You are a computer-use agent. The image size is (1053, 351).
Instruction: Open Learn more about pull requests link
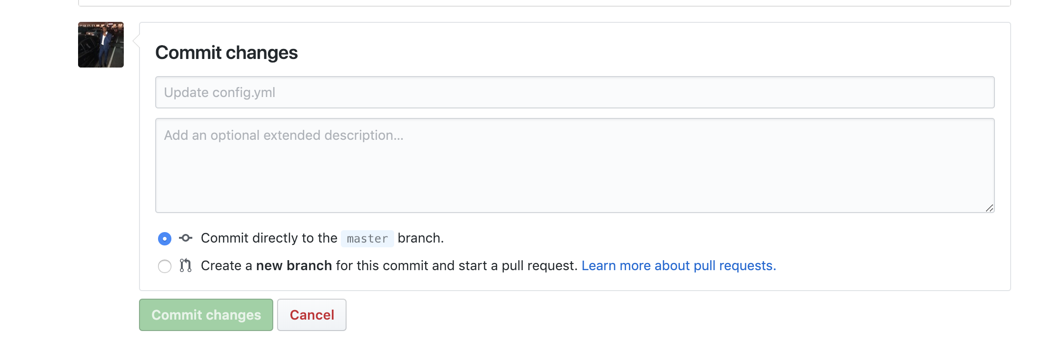(679, 265)
